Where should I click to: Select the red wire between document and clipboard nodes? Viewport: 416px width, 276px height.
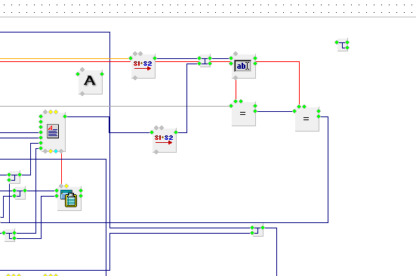[62, 169]
